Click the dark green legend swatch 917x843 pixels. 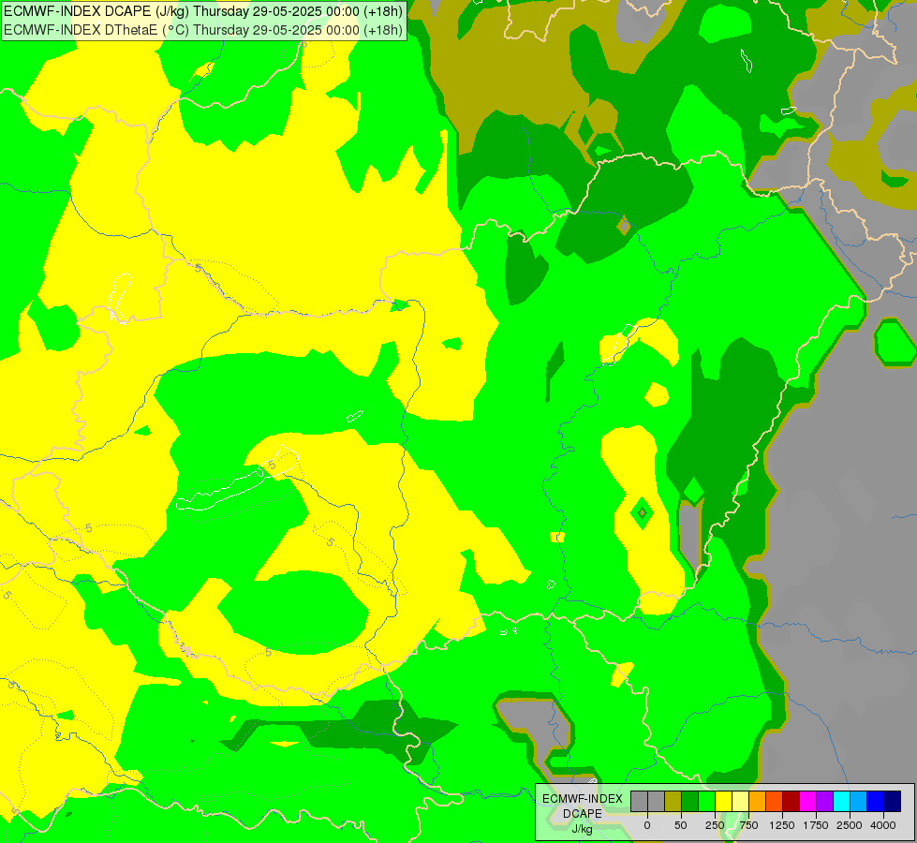[x=690, y=801]
